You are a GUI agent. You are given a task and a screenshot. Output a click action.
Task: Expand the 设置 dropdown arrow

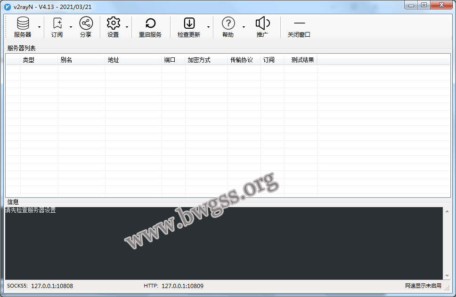pos(127,27)
